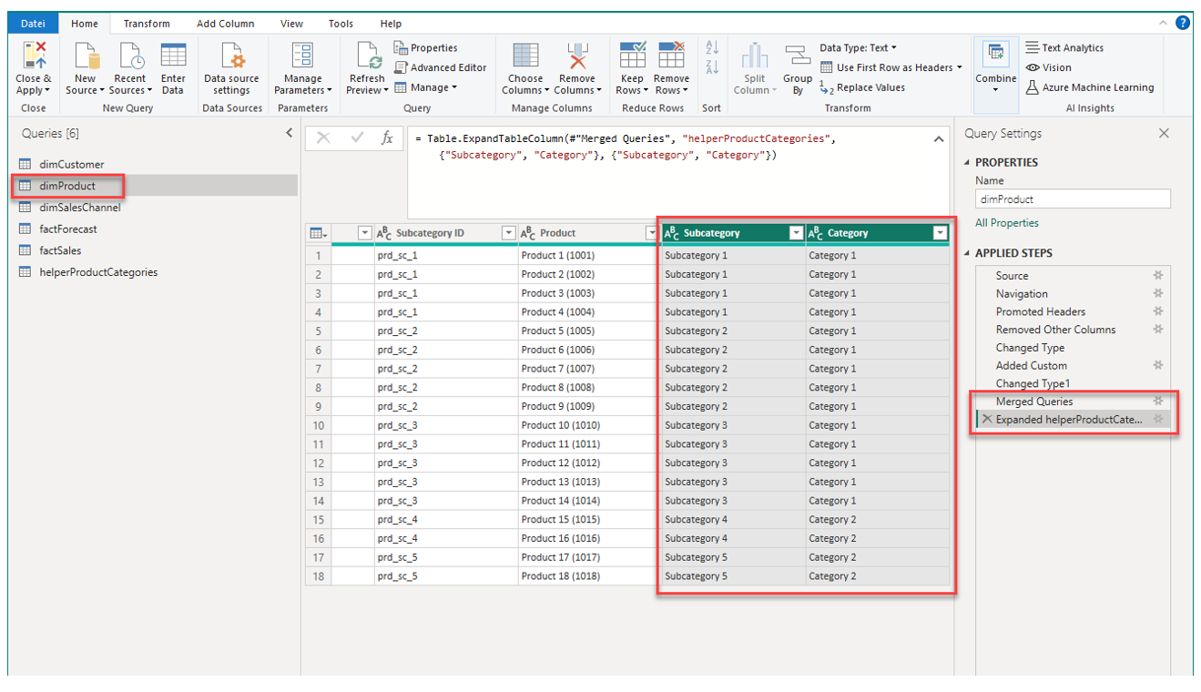The height and width of the screenshot is (692, 1201).
Task: Click the Group By icon
Action: click(x=798, y=56)
